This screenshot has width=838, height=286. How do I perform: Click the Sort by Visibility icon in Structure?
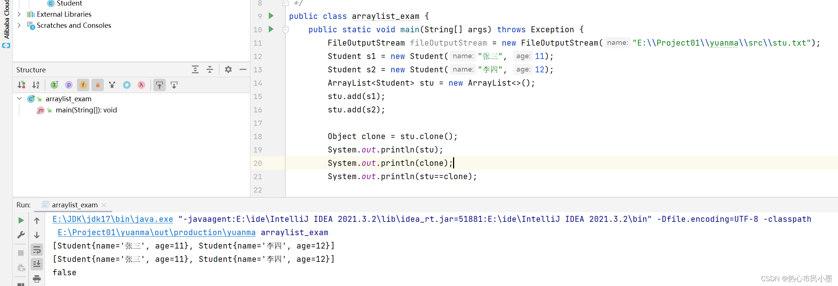(x=22, y=85)
